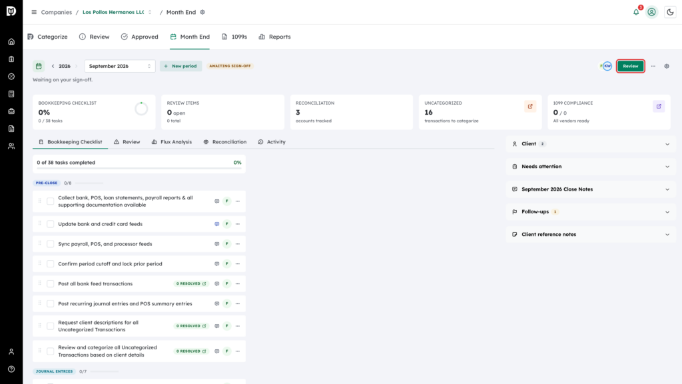Viewport: 682px width, 384px height.
Task: Open the Flux Analysis tab
Action: click(172, 142)
